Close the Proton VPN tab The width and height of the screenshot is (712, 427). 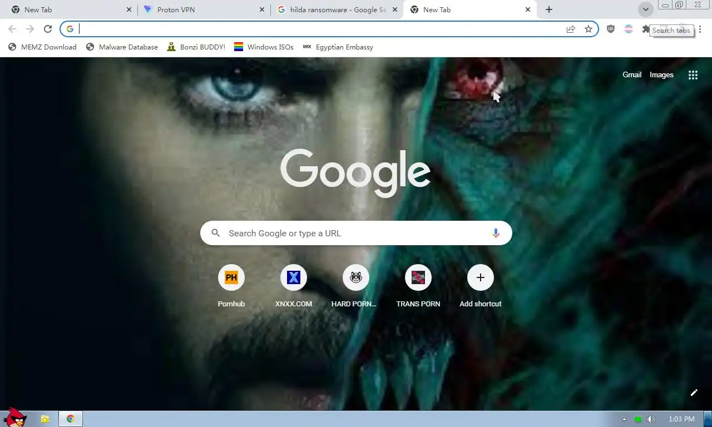(x=262, y=9)
